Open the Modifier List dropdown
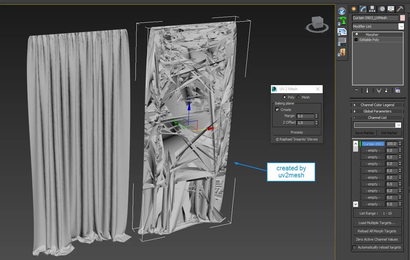The width and height of the screenshot is (410, 260). [401, 26]
